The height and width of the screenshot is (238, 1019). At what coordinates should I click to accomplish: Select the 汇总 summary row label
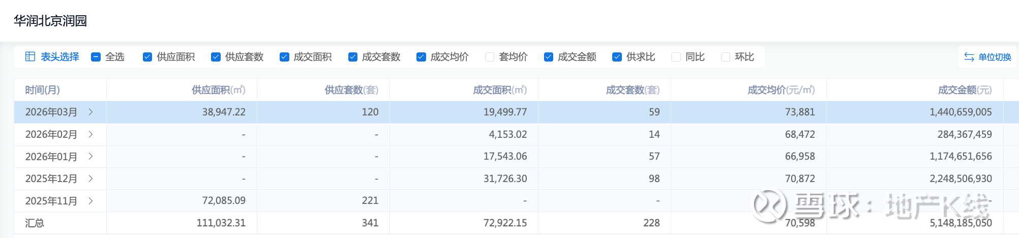[x=35, y=223]
